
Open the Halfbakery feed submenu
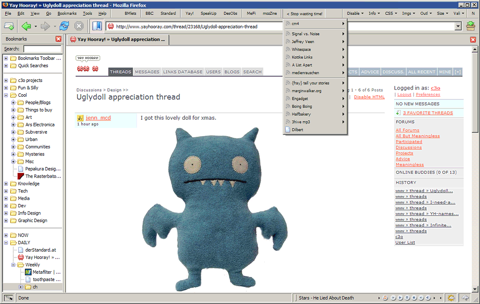[x=315, y=114]
